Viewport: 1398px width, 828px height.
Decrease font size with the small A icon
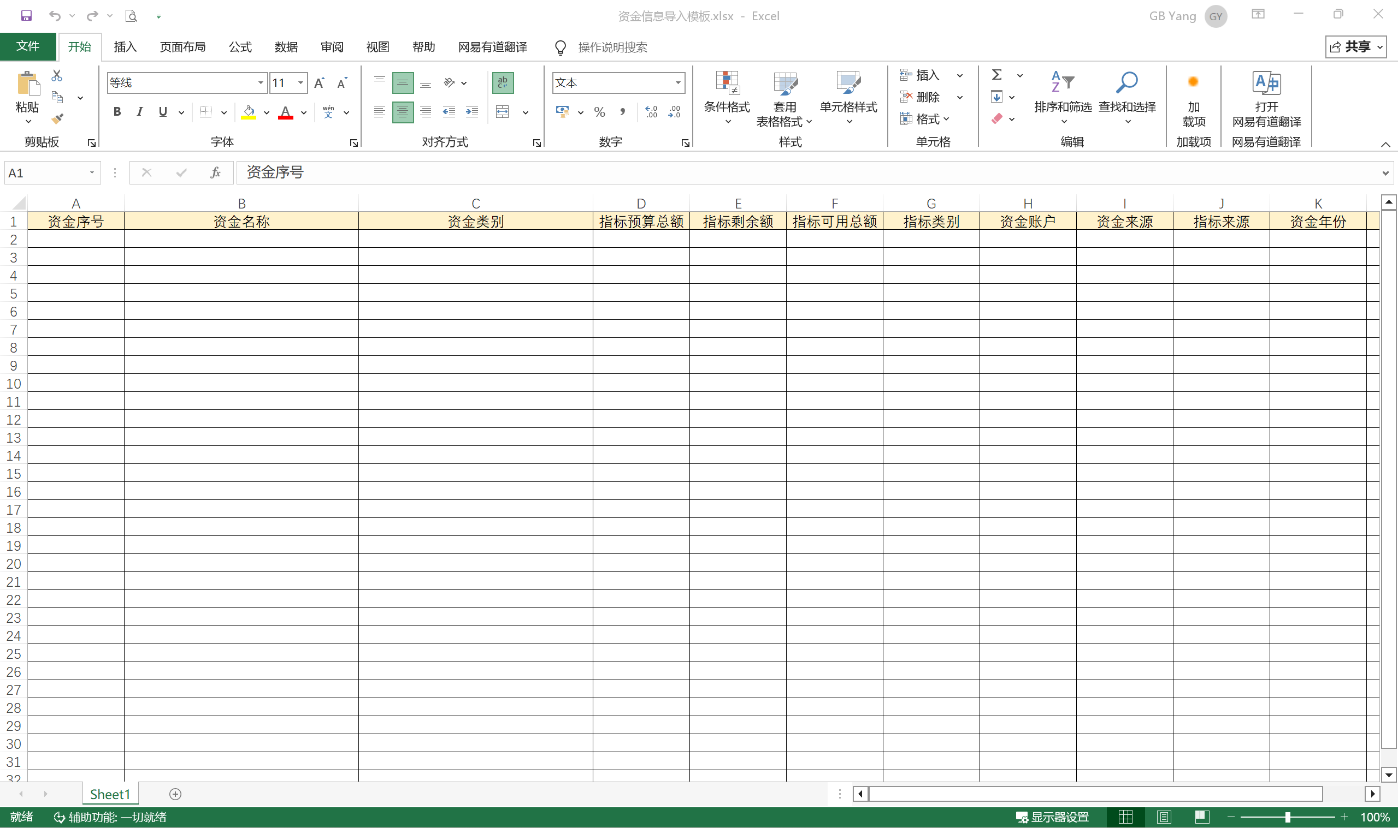click(342, 82)
